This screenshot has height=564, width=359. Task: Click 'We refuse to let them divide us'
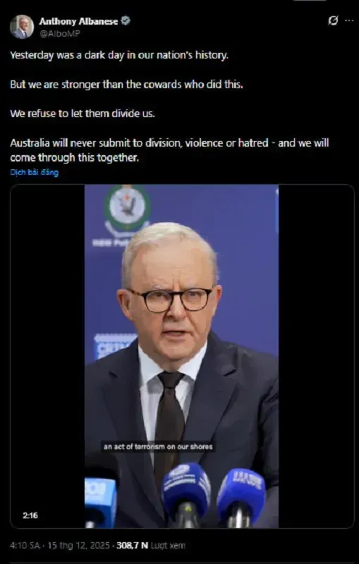83,114
